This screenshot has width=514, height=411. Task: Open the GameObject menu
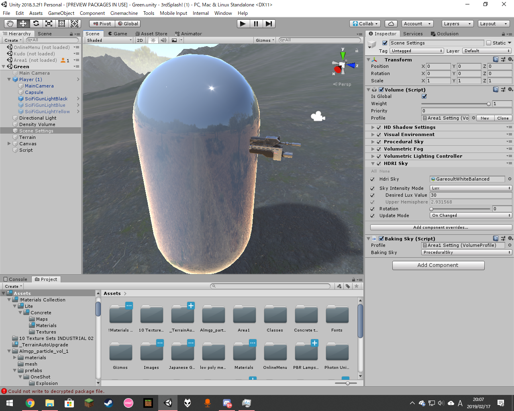click(x=61, y=13)
